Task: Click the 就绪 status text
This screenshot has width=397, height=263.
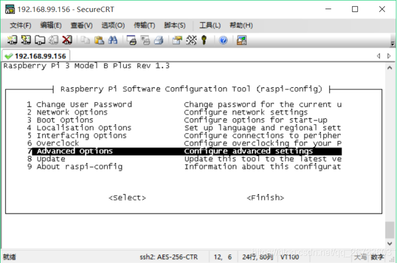Action: click(x=9, y=257)
